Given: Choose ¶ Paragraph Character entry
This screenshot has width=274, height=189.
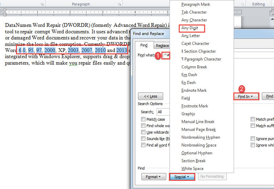Looking at the screenshot, I should coord(201,59).
